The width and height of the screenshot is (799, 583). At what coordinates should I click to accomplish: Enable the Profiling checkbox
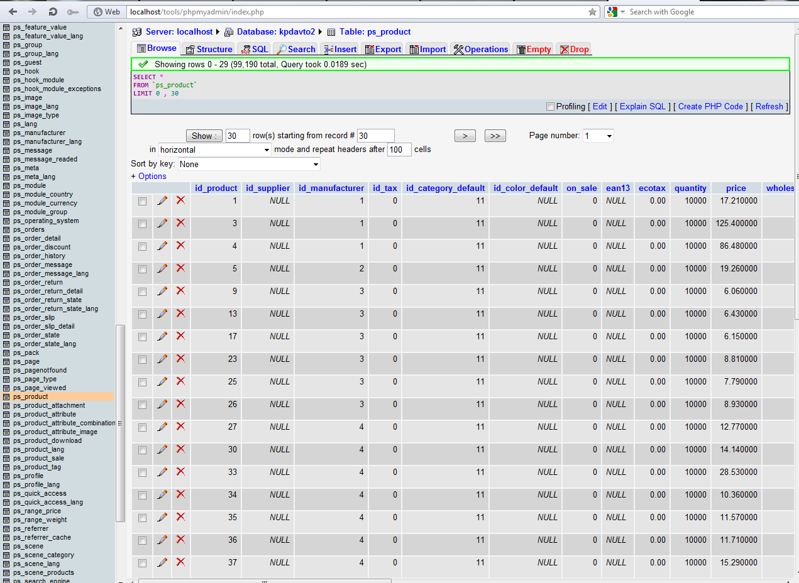coord(551,107)
